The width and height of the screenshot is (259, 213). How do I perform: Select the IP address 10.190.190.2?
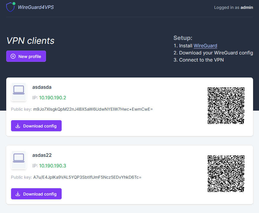pyautogui.click(x=53, y=98)
